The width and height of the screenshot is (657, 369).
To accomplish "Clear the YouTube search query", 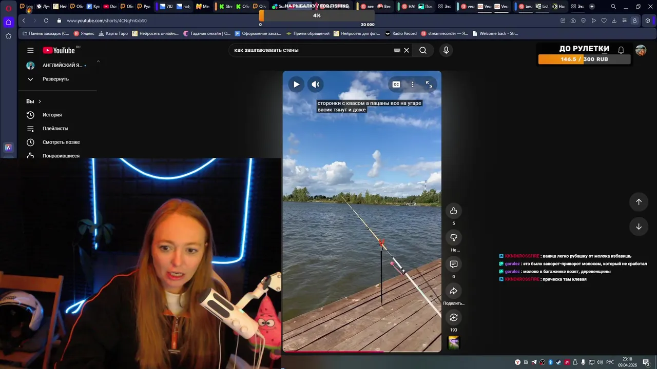I will tap(407, 50).
